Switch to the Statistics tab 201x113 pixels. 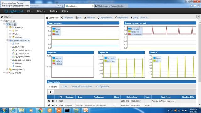(x=90, y=18)
